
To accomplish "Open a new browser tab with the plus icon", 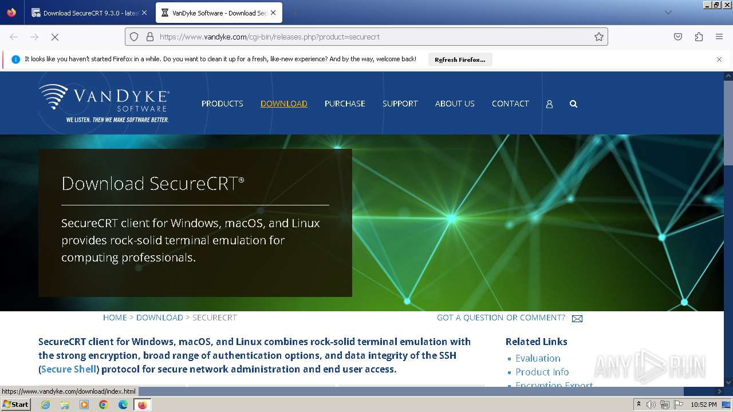I will pyautogui.click(x=294, y=13).
